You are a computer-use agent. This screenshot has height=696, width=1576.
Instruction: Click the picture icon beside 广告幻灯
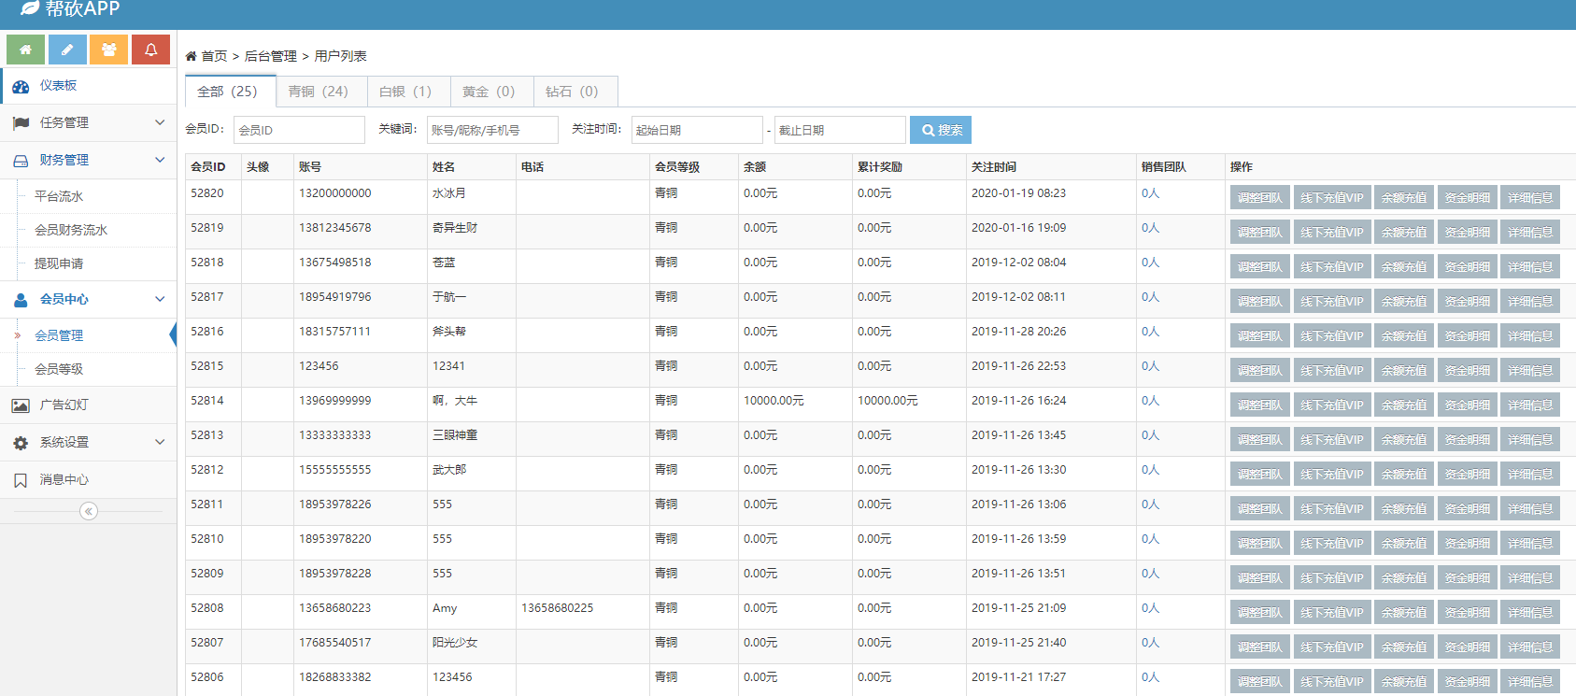pos(21,405)
